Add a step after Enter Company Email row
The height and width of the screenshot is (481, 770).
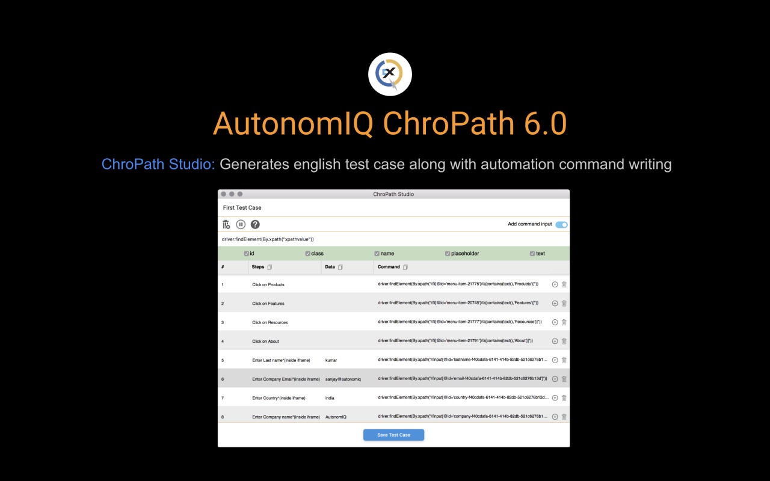coord(555,379)
